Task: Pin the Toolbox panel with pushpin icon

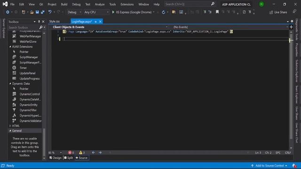Action: (x=39, y=22)
